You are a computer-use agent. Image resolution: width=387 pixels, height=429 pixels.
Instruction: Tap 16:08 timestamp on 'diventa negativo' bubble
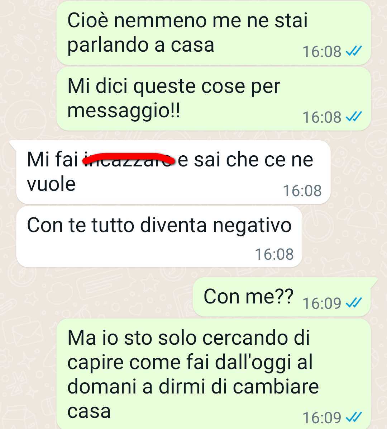coord(274,254)
